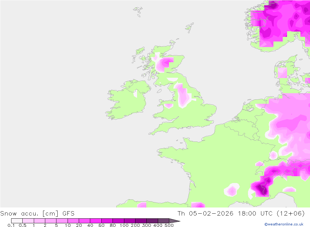
Task: Select the 100–200 cm legend swatch
Action: click(130, 221)
